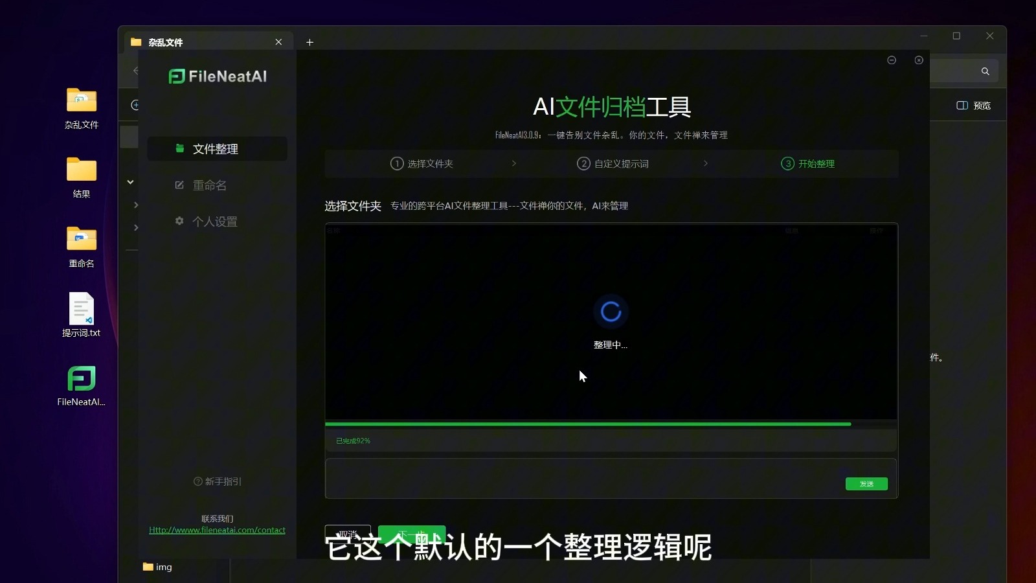
Task: Close FileNeatAI using its circle-x icon
Action: [x=919, y=60]
